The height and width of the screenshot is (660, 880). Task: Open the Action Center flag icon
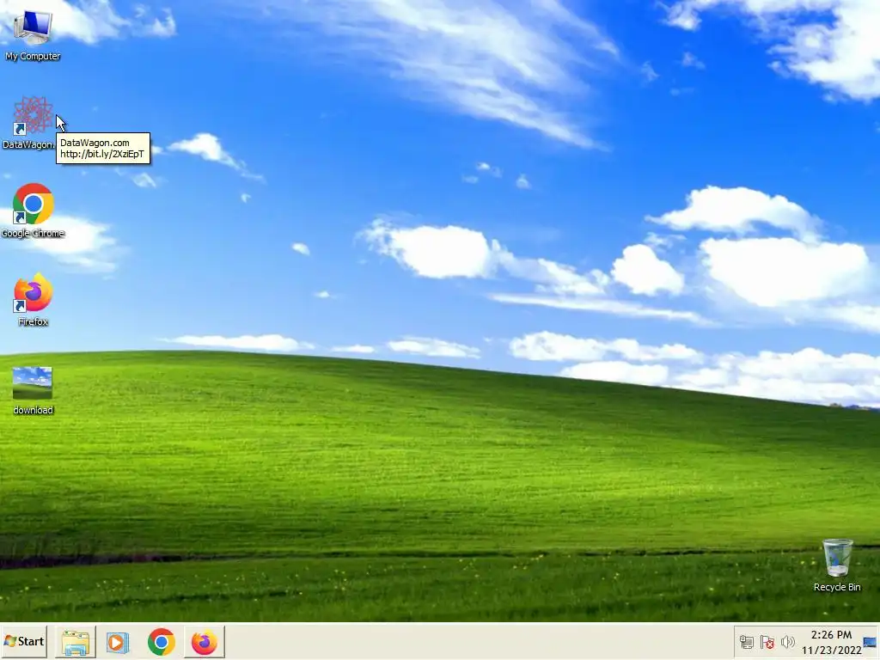[x=767, y=642]
